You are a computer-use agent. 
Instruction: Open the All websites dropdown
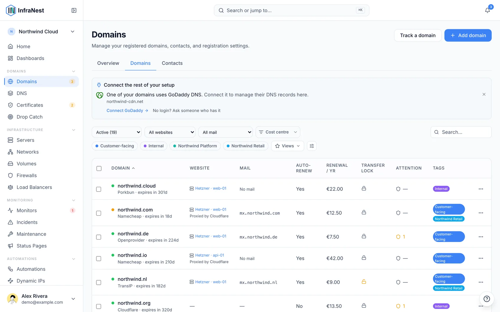170,132
